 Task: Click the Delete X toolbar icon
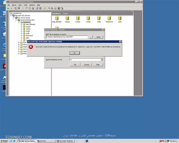(23, 8)
